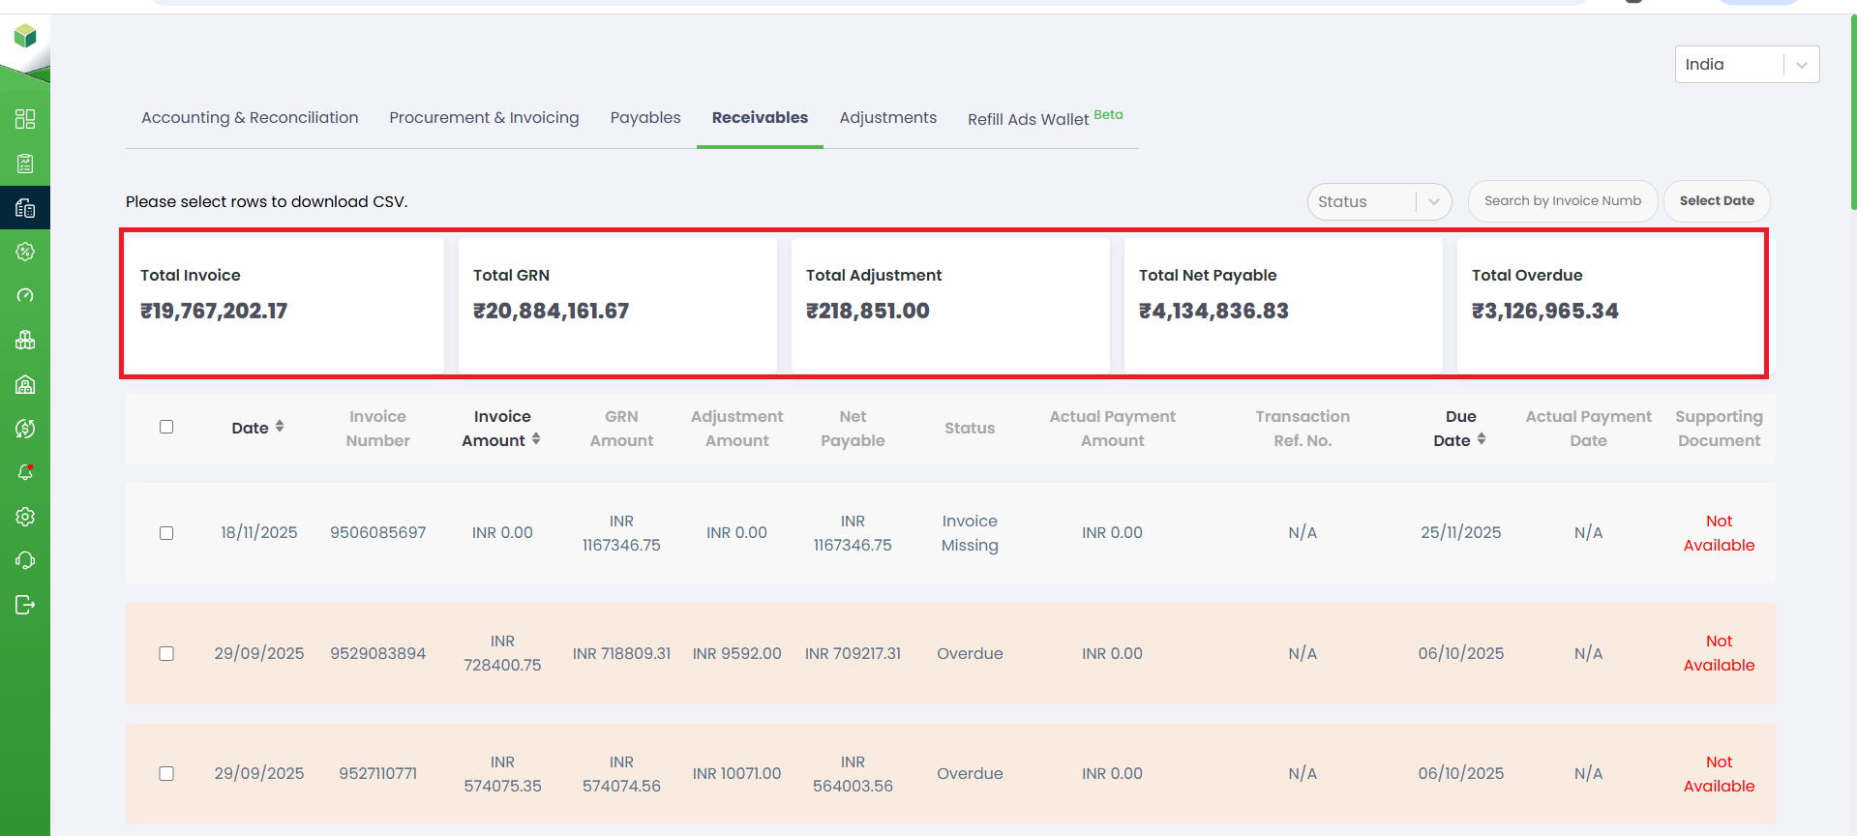Click the speedometer gauge sidebar icon
This screenshot has width=1857, height=836.
tap(25, 296)
